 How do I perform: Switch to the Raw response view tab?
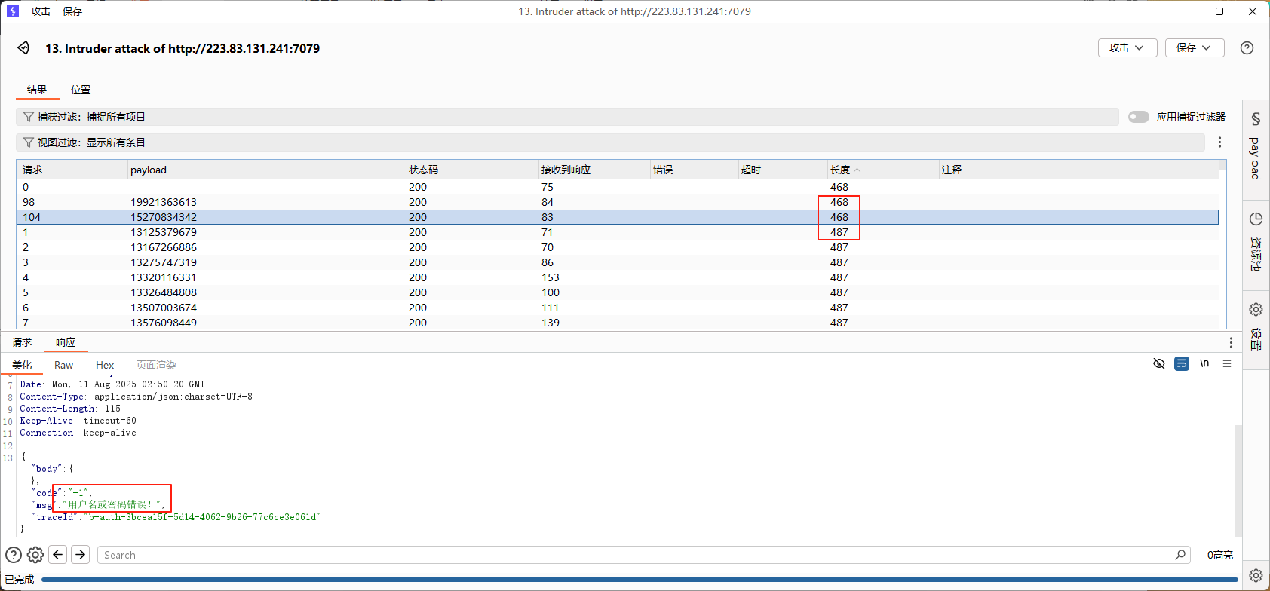[64, 365]
